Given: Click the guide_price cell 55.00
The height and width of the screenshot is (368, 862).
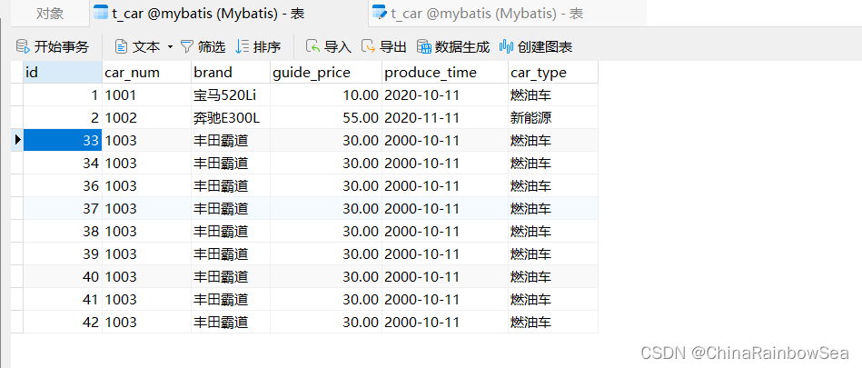Looking at the screenshot, I should (326, 118).
